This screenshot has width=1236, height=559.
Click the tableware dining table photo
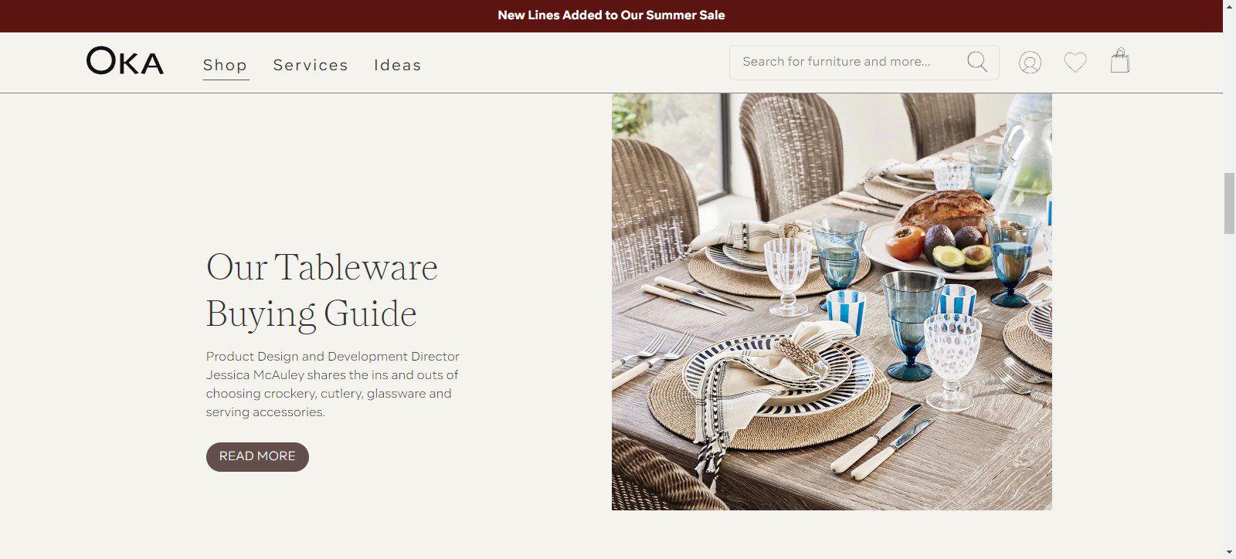tap(831, 302)
